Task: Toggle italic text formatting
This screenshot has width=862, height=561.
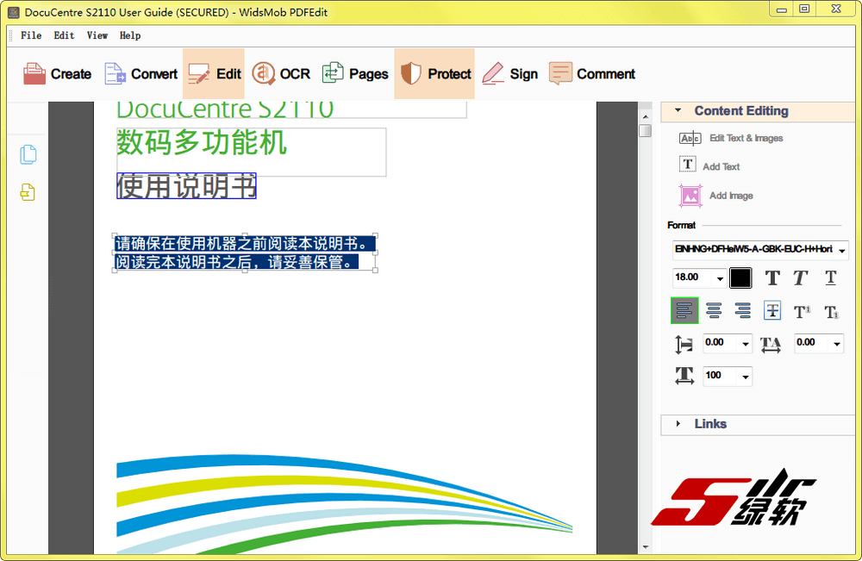Action: tap(801, 277)
